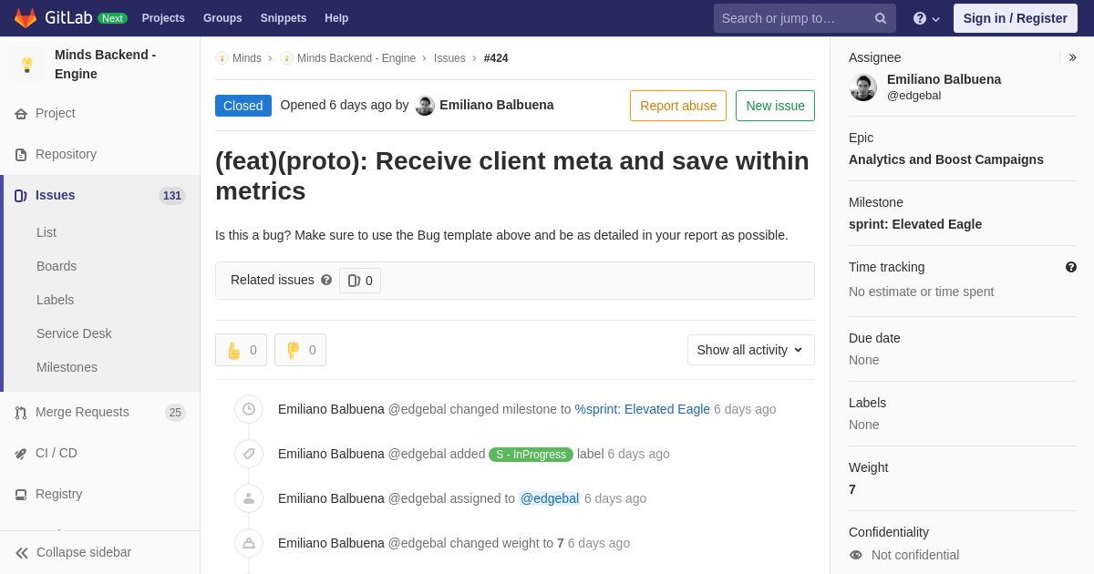Click the green S - InProgress label
The height and width of the screenshot is (574, 1094).
[531, 455]
